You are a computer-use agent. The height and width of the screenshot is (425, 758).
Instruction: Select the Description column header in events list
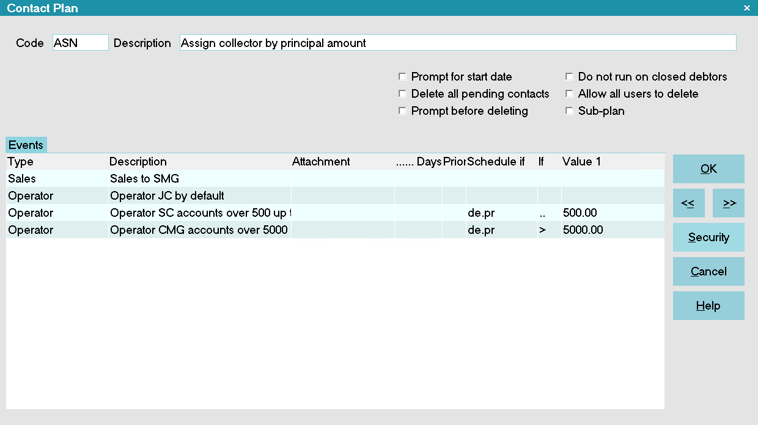coord(200,162)
